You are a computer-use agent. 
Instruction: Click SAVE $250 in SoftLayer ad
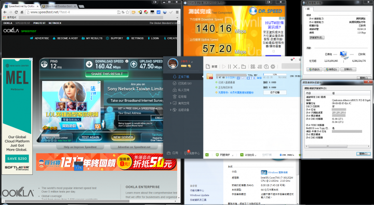[17, 158]
